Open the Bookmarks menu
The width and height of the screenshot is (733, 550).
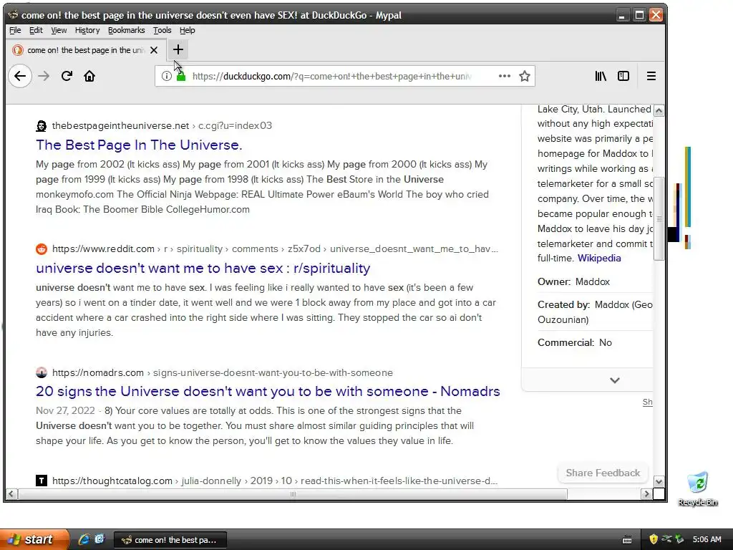coord(126,30)
